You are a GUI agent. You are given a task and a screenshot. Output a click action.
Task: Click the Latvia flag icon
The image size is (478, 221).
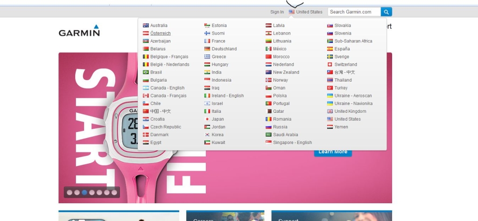[x=268, y=26]
